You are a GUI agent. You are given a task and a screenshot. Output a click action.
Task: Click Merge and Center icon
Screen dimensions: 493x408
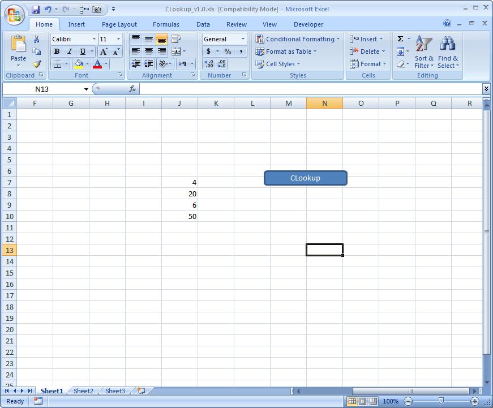[x=176, y=51]
